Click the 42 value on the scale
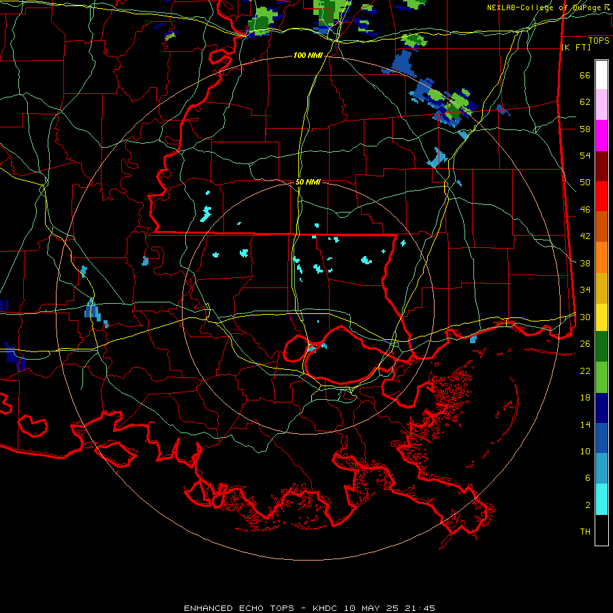The height and width of the screenshot is (613, 613). 585,236
